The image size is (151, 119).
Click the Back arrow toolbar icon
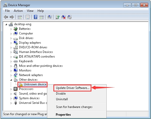(x=6, y=17)
